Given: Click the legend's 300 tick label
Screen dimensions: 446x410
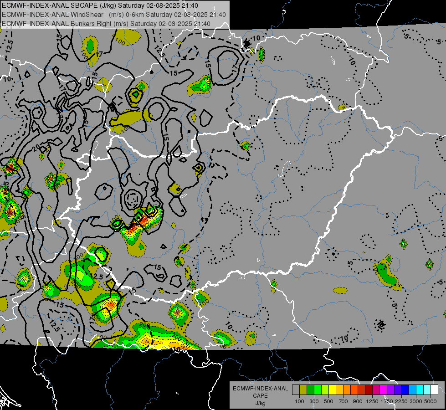Looking at the screenshot, I should click(314, 401).
